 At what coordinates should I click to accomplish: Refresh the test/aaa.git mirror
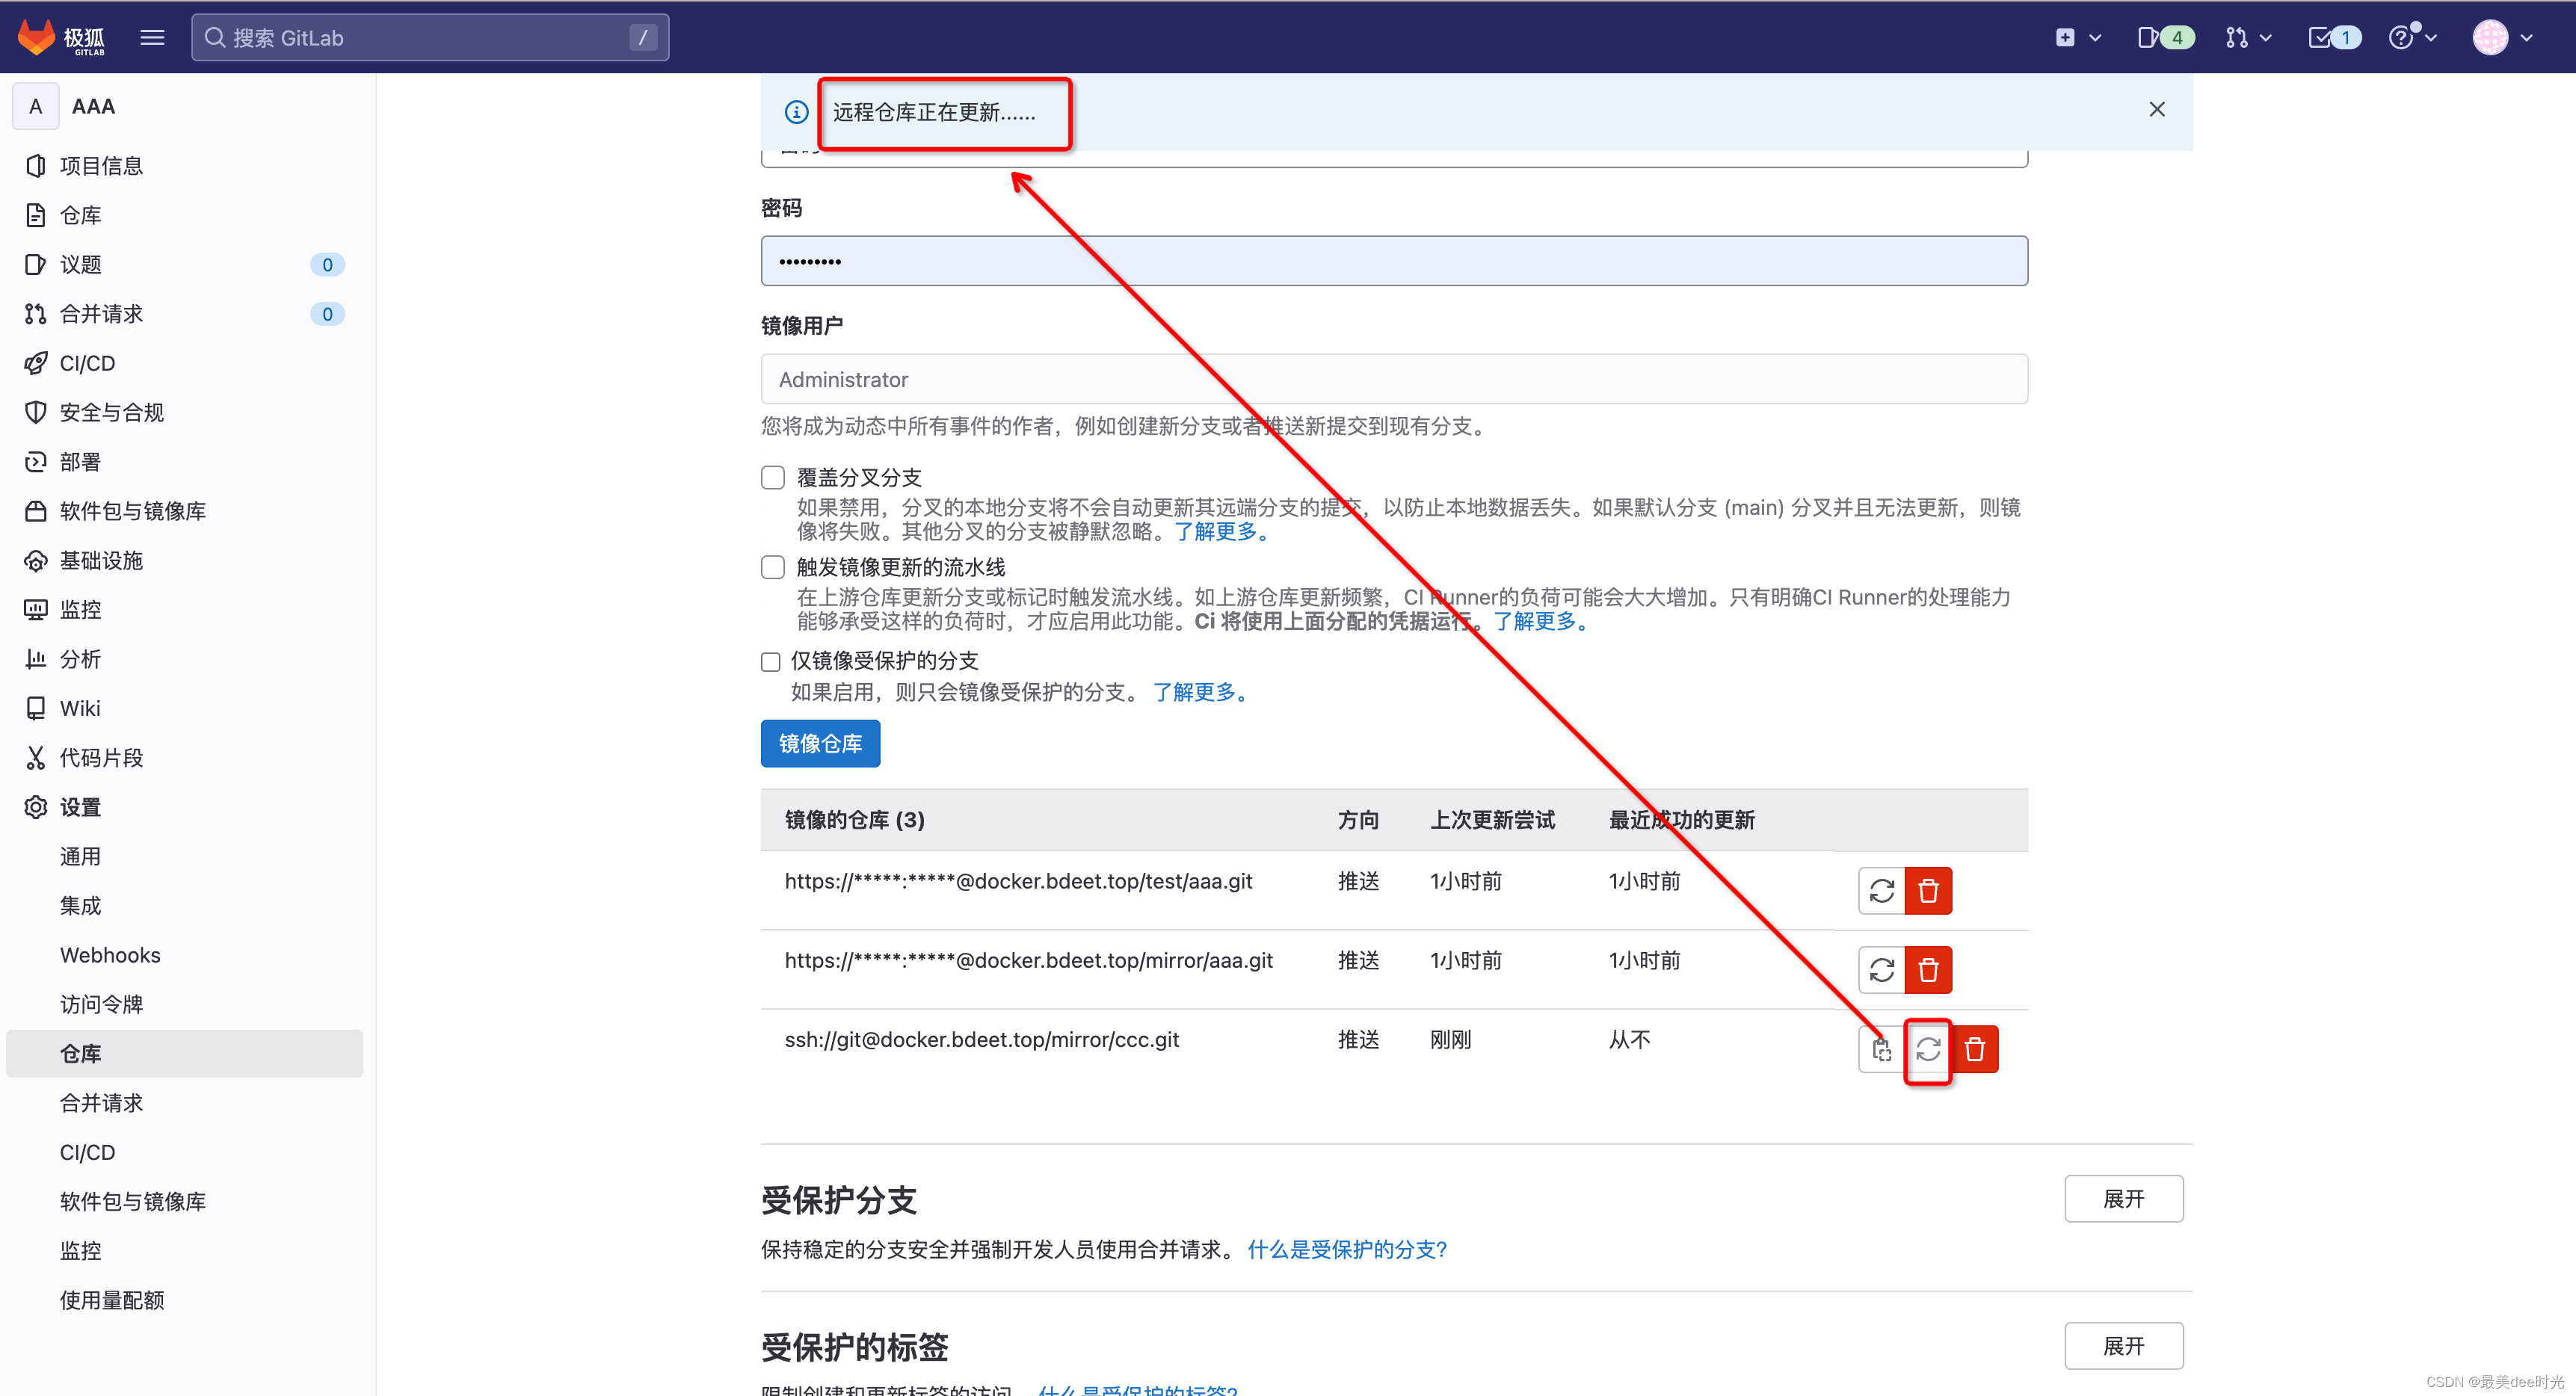[1882, 890]
